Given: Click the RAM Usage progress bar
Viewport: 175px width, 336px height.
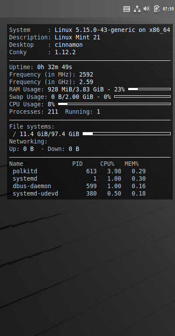Looking at the screenshot, I should pos(149,89).
